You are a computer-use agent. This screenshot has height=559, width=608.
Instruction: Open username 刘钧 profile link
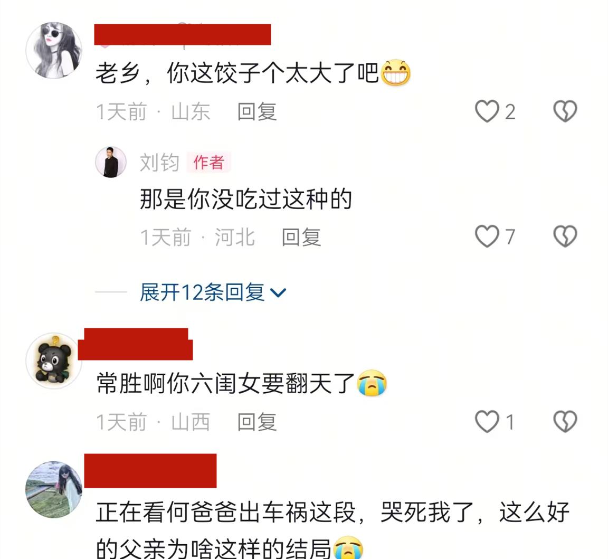[159, 163]
